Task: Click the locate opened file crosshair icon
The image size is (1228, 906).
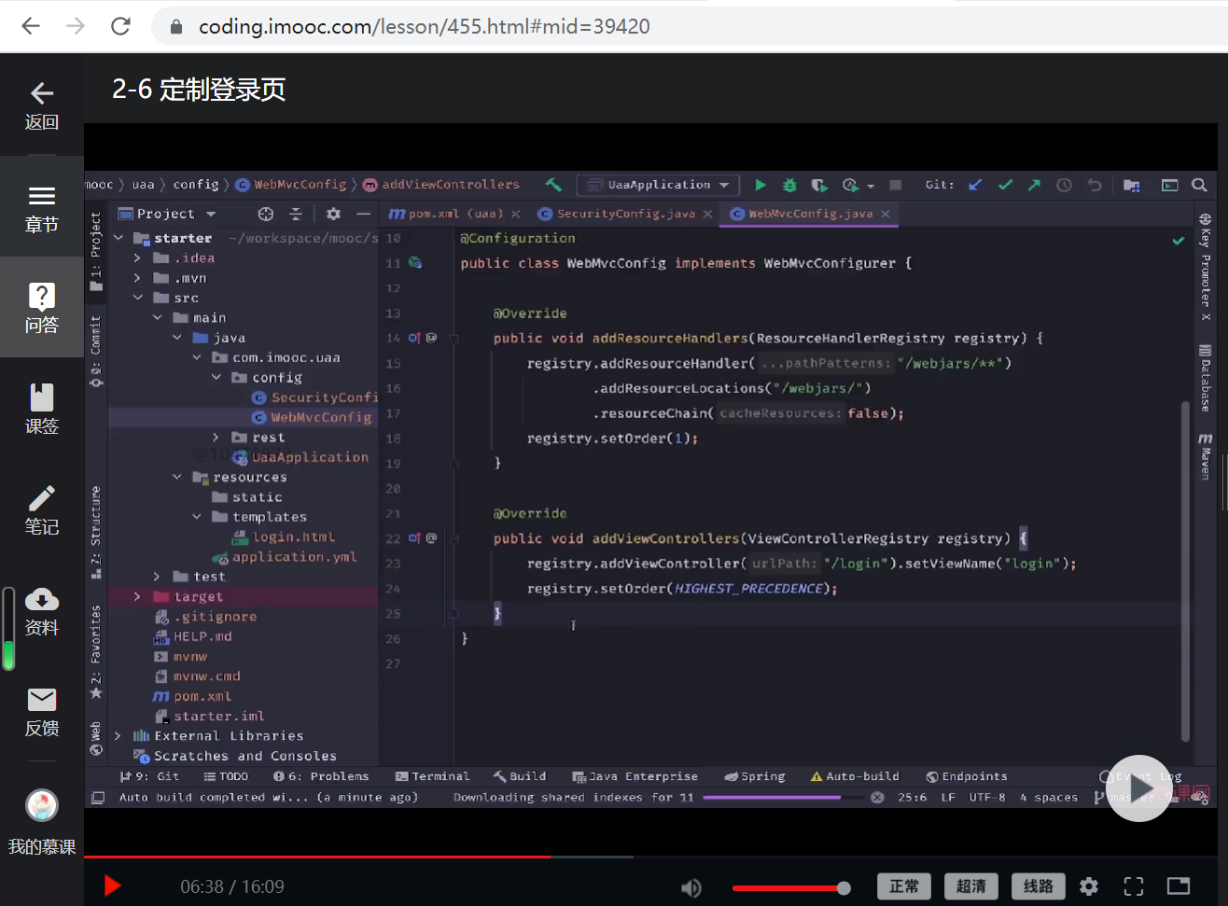Action: 266,214
